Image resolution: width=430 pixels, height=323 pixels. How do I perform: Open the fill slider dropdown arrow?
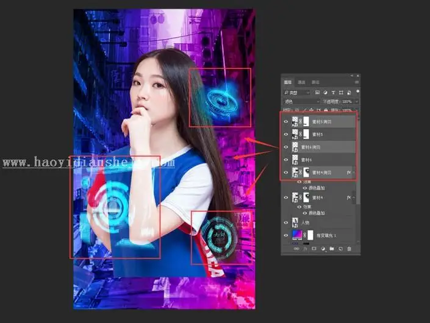(x=357, y=110)
